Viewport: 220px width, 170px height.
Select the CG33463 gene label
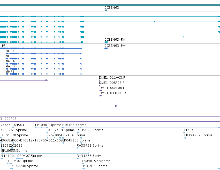point(112,8)
